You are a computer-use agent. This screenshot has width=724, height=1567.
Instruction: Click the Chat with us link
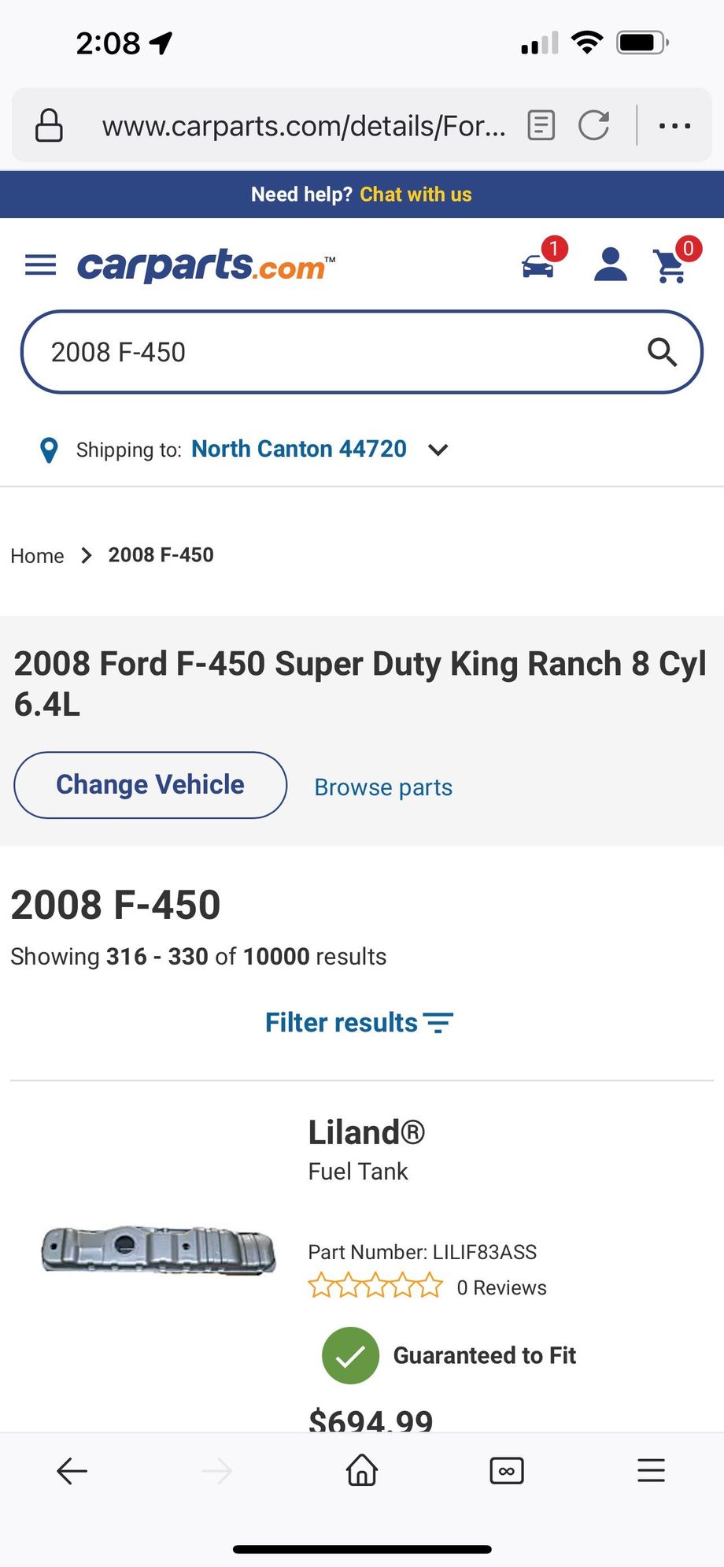[x=416, y=194]
